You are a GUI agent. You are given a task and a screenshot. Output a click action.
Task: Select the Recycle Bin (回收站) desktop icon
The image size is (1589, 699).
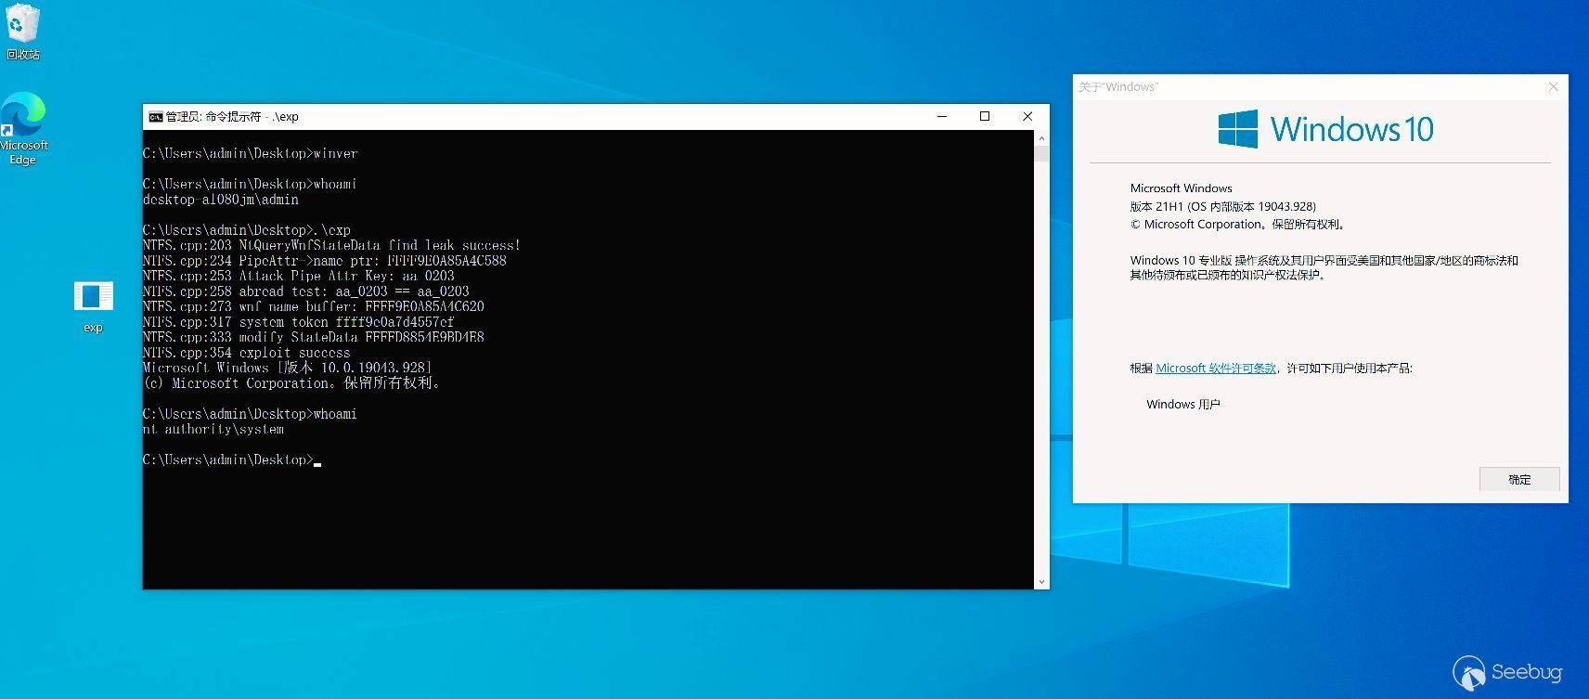[23, 32]
